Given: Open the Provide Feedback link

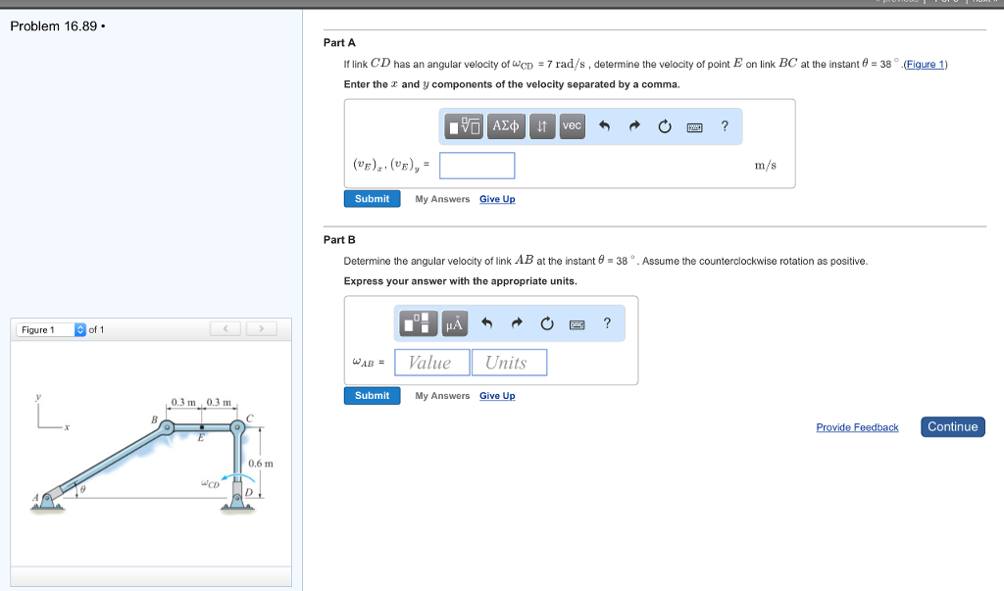Looking at the screenshot, I should click(x=857, y=427).
